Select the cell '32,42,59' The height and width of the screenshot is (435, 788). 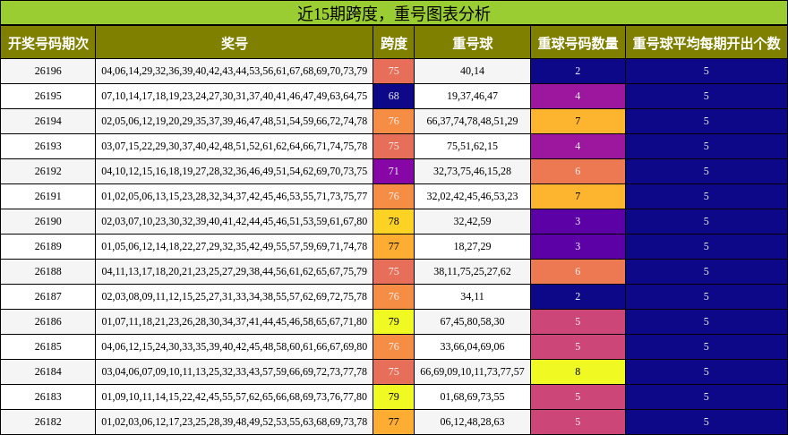(473, 221)
